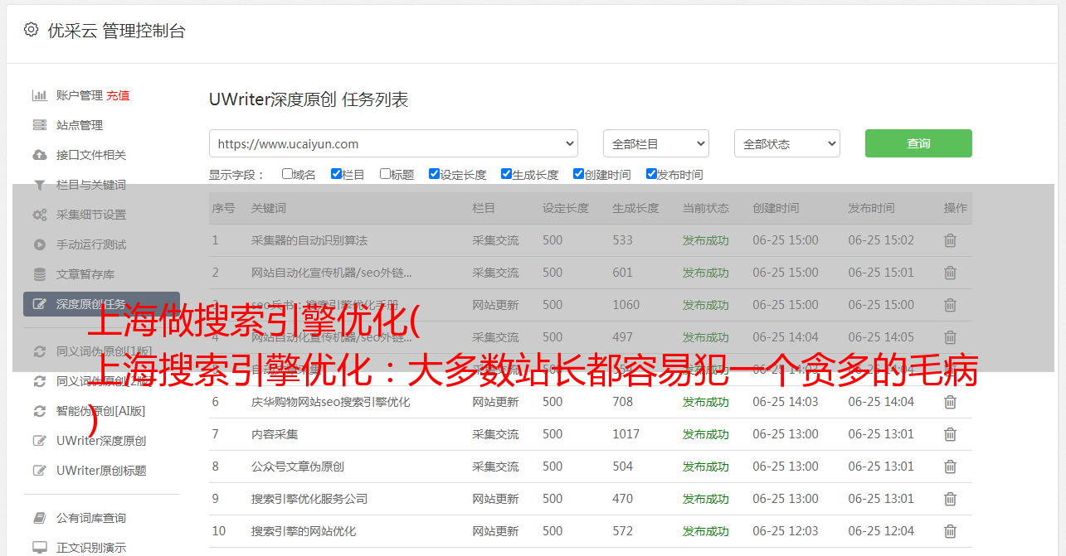The image size is (1066, 556).
Task: Open the https://www.ucaiyun.com site dropdown
Action: tap(393, 143)
